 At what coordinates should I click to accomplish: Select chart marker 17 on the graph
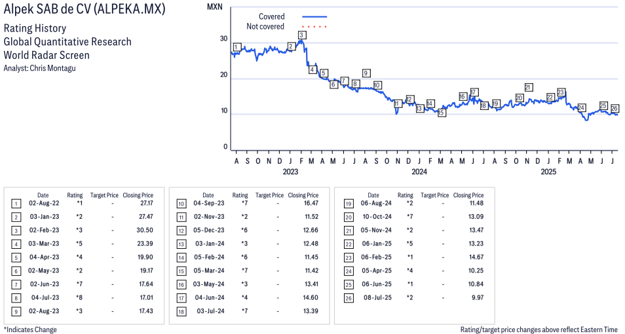(x=474, y=92)
